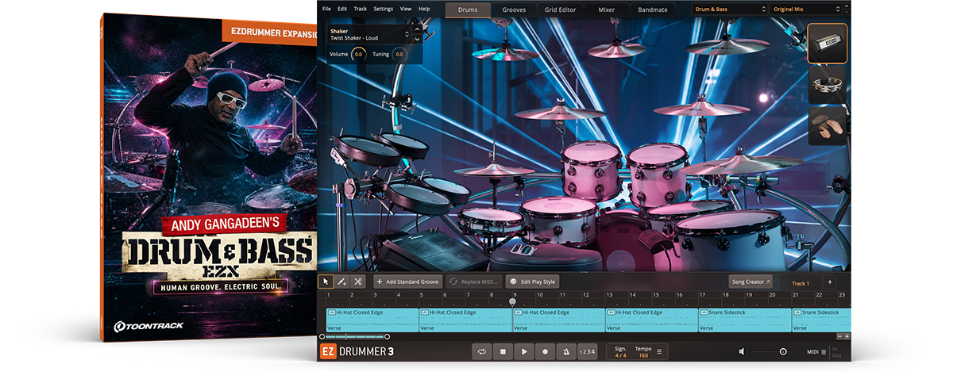Open the Settings menu

[x=383, y=9]
